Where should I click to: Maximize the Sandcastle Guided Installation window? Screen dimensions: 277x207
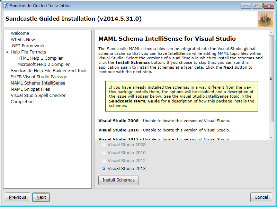click(x=257, y=6)
